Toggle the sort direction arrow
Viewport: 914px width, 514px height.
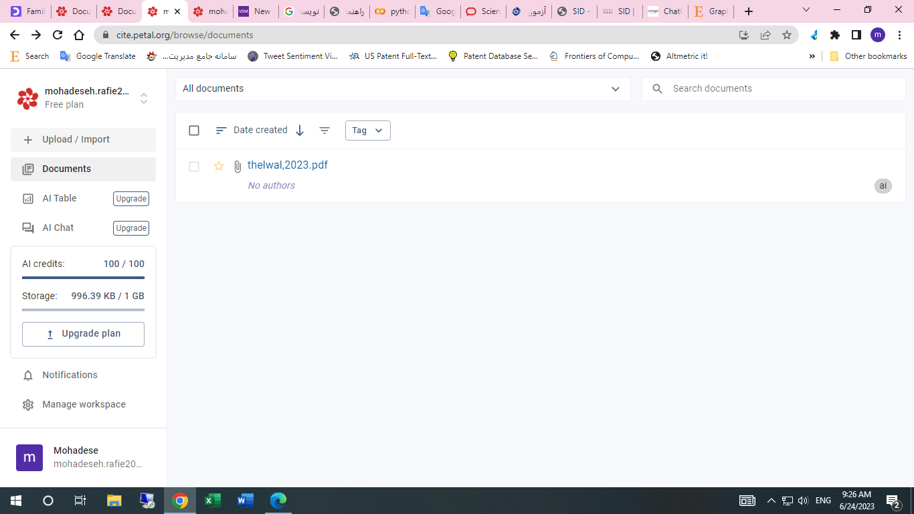click(x=300, y=131)
